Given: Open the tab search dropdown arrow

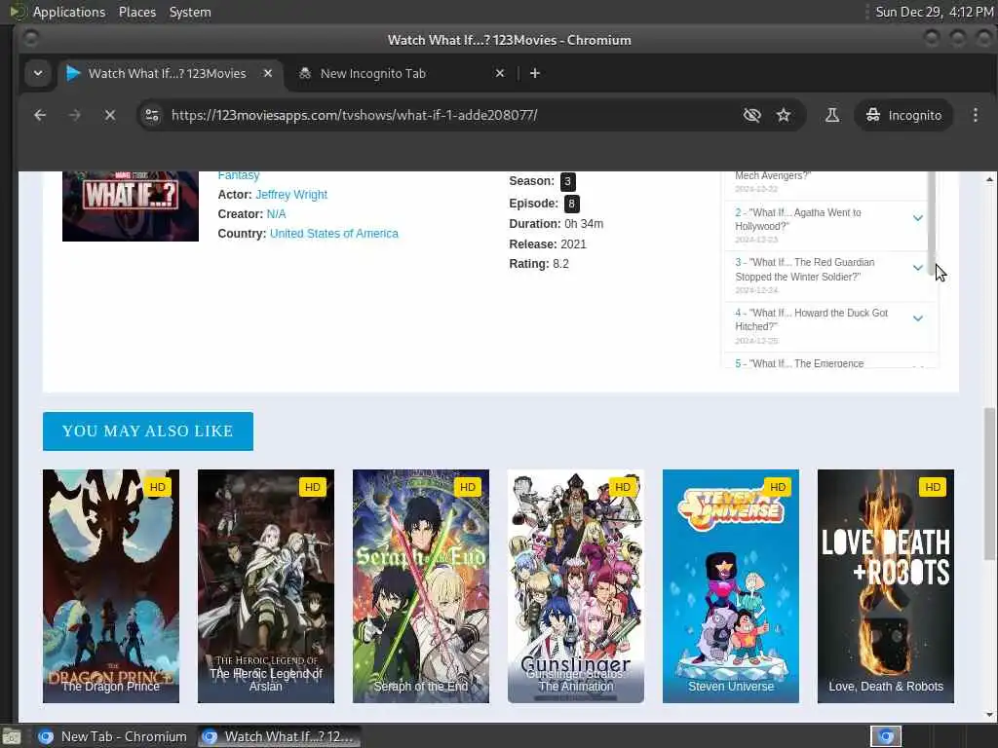Looking at the screenshot, I should point(38,73).
